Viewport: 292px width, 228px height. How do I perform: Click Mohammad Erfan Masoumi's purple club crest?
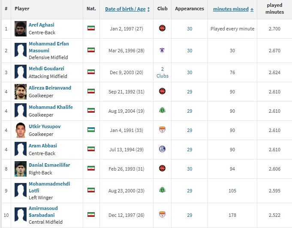click(x=162, y=50)
